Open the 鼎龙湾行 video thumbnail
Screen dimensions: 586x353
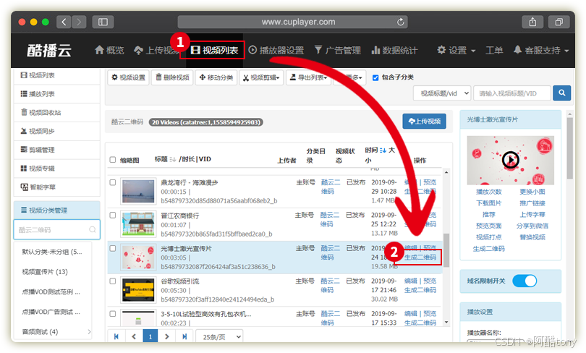138,191
